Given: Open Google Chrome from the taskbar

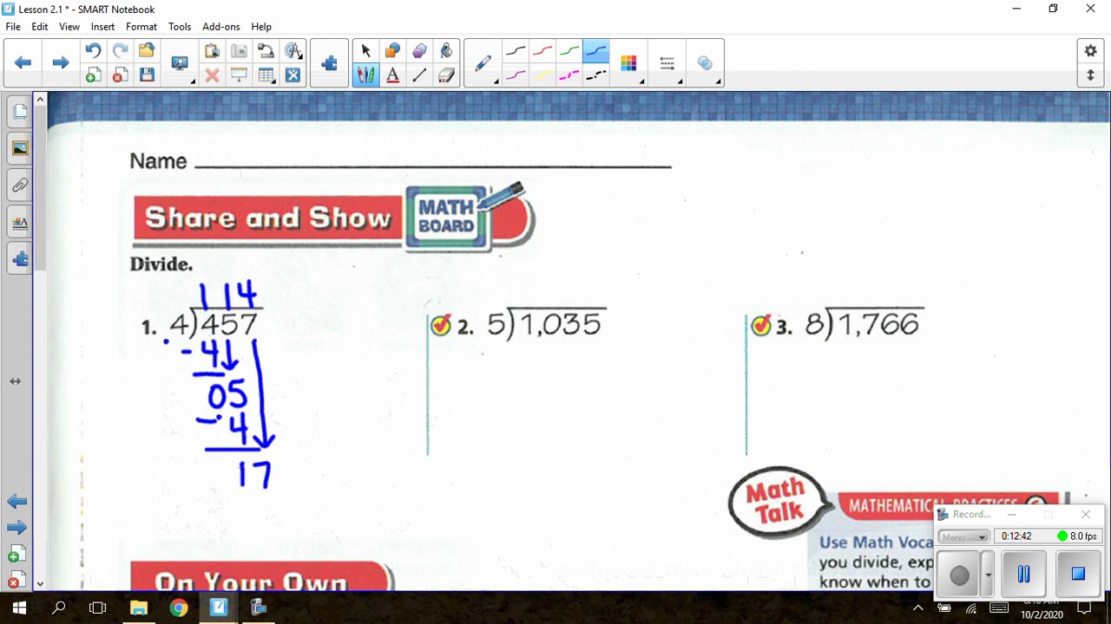Looking at the screenshot, I should tap(178, 608).
